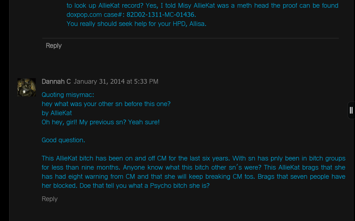Click the 'Oh hey, girl!' quoted line
This screenshot has height=221, width=355.
tap(101, 122)
